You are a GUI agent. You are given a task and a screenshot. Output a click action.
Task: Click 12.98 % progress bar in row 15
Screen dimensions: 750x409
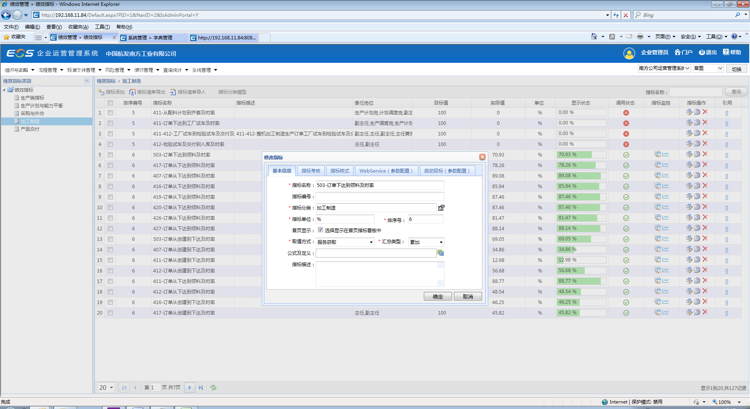[x=582, y=260]
